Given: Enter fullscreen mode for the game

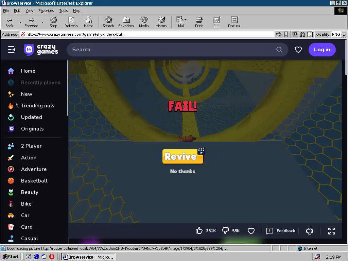Looking at the screenshot, I should coord(332,231).
